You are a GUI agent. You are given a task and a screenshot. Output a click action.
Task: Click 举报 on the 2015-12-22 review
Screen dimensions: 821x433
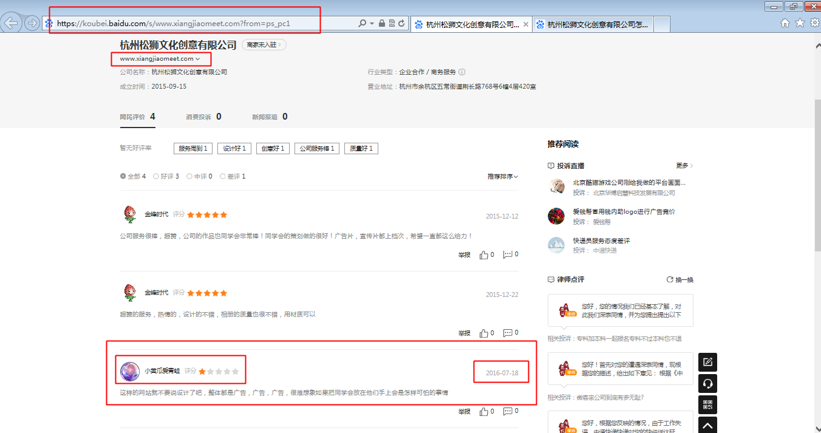tap(465, 333)
